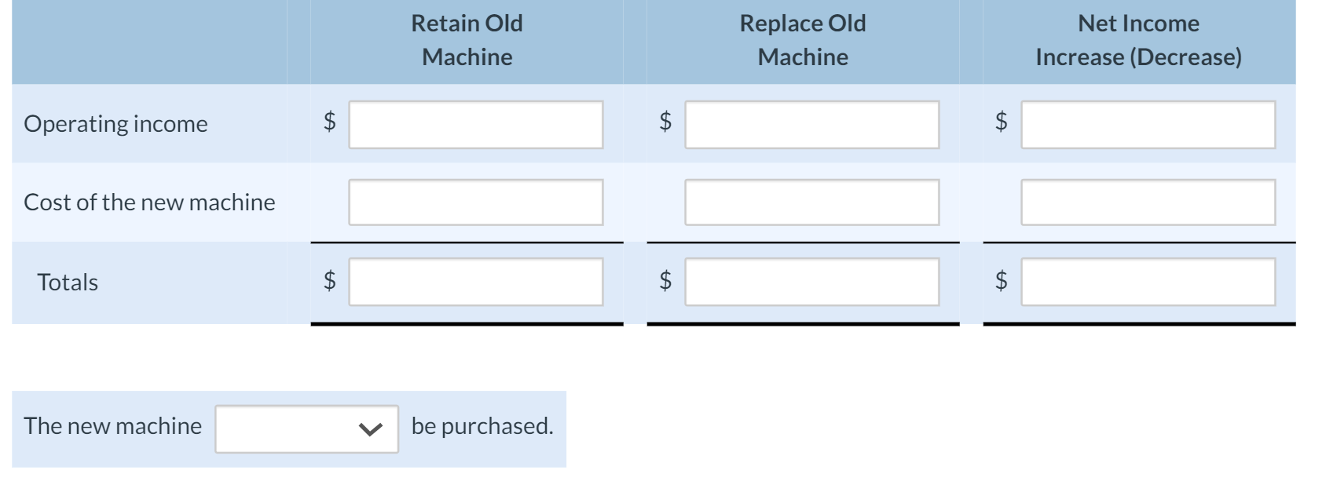
Task: Click the Cost of the new machine row label
Action: [x=149, y=202]
